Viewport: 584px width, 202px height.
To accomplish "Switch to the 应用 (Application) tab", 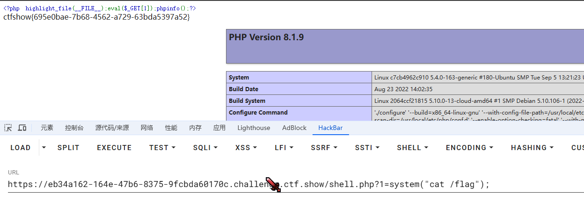I will coord(219,128).
